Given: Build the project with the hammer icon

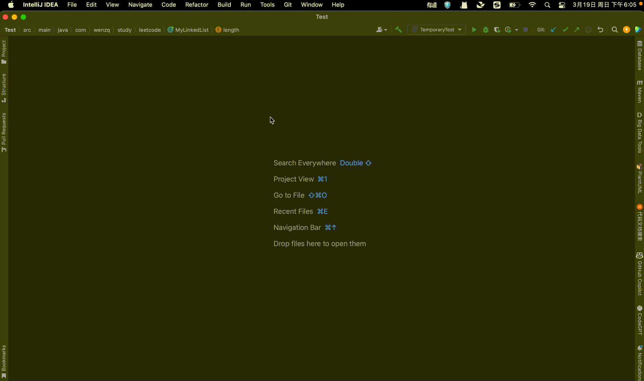Looking at the screenshot, I should [398, 30].
